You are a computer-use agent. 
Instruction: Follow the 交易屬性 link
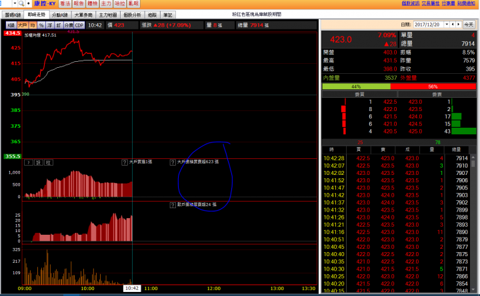click(x=431, y=3)
